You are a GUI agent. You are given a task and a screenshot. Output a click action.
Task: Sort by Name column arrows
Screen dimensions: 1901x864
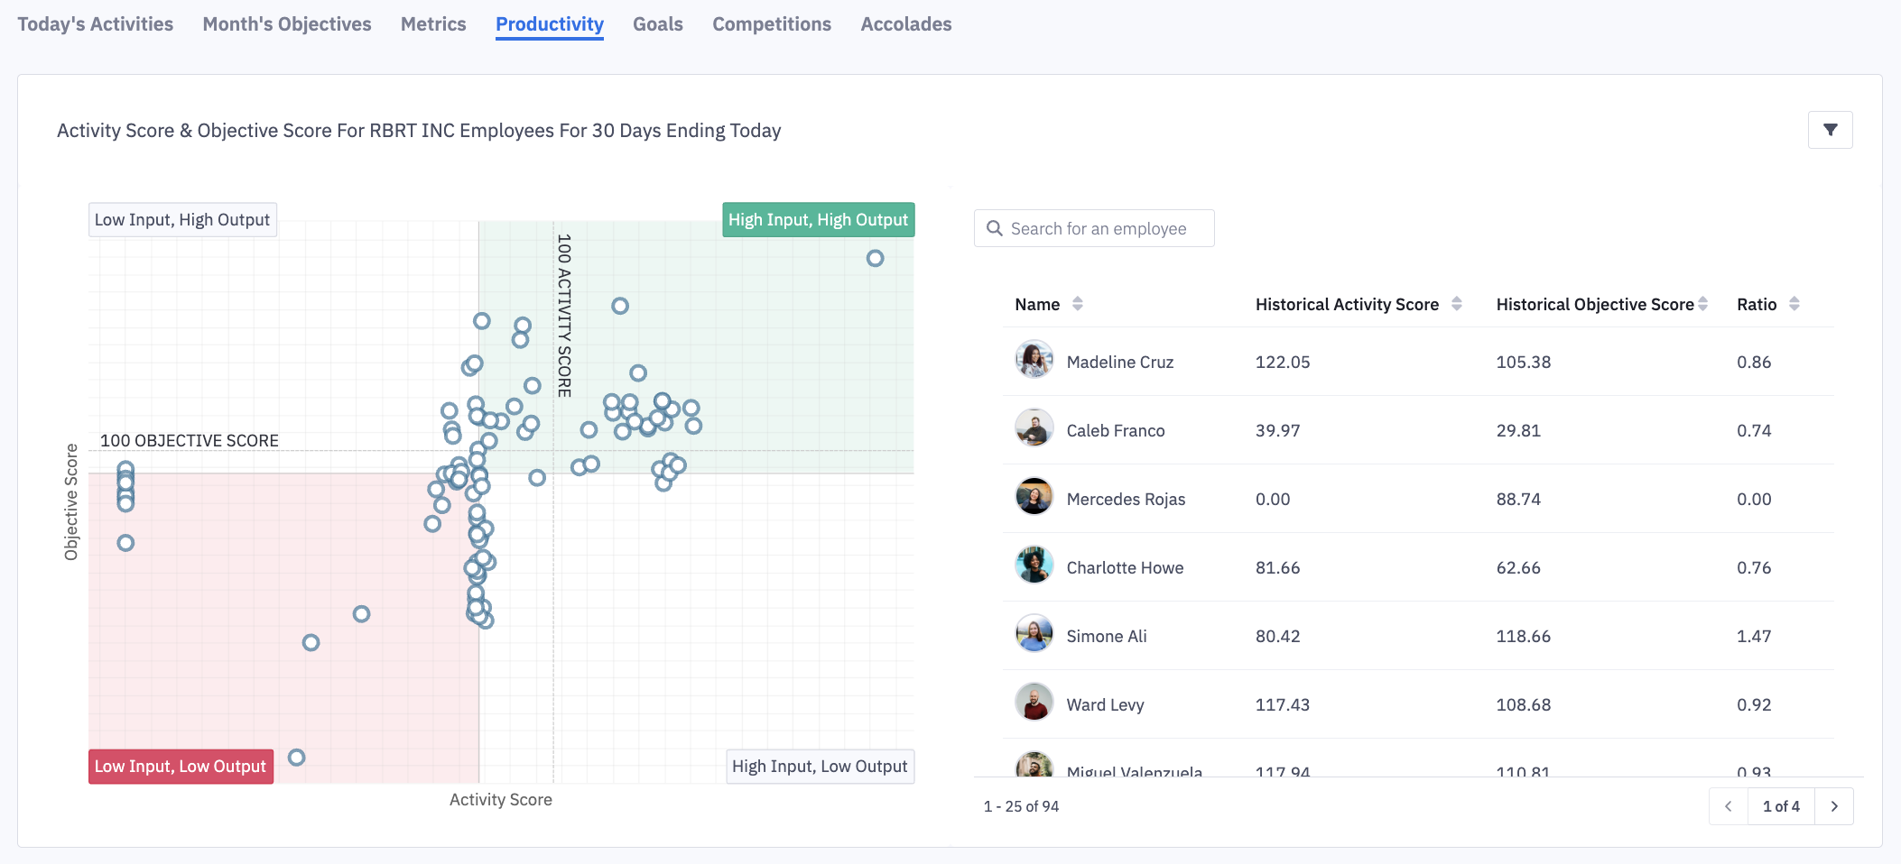pos(1077,304)
